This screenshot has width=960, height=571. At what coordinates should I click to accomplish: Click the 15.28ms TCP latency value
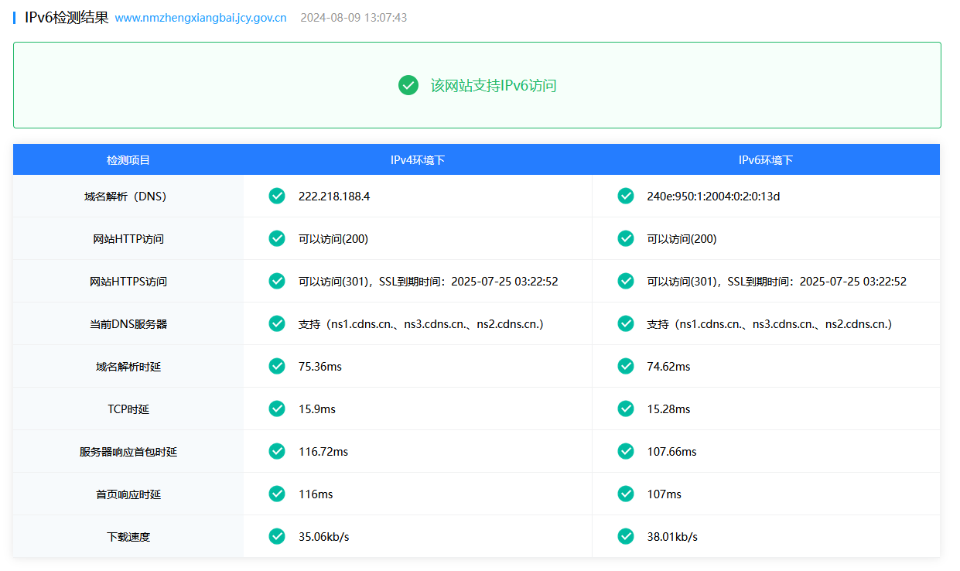(x=668, y=409)
